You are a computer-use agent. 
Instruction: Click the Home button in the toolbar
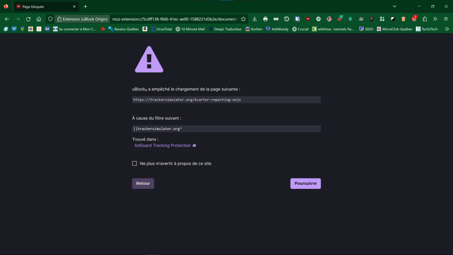(39, 19)
